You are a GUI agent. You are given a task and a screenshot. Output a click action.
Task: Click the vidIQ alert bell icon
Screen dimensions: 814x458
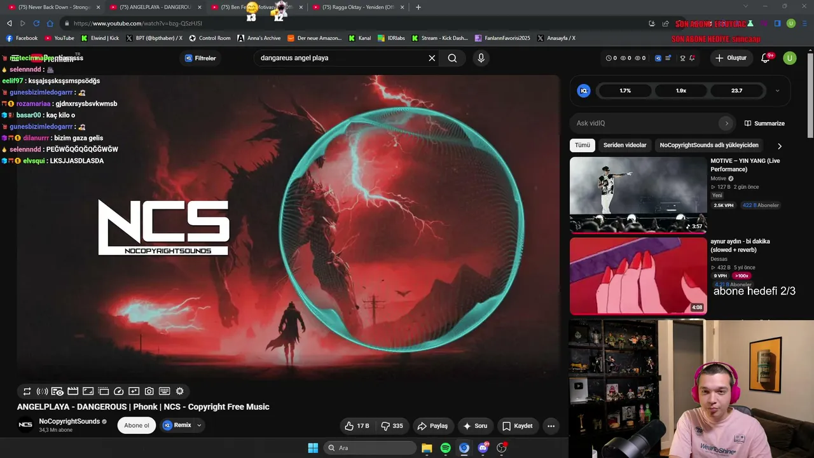pyautogui.click(x=692, y=58)
